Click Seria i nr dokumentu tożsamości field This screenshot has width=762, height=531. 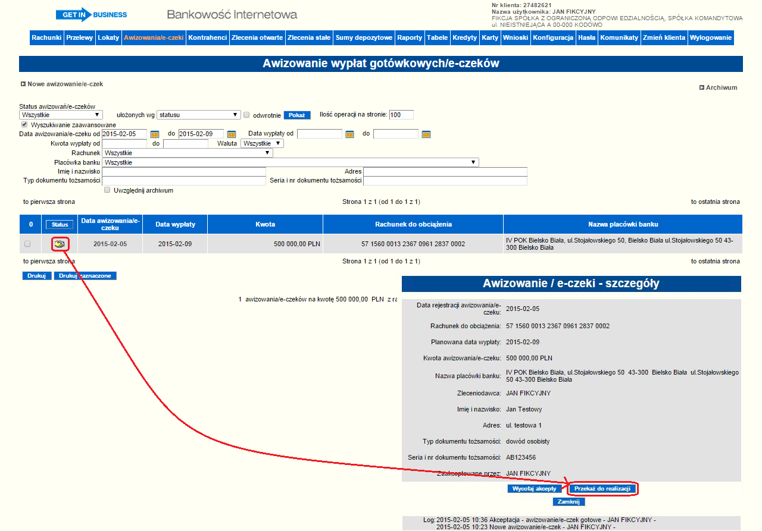coord(445,181)
